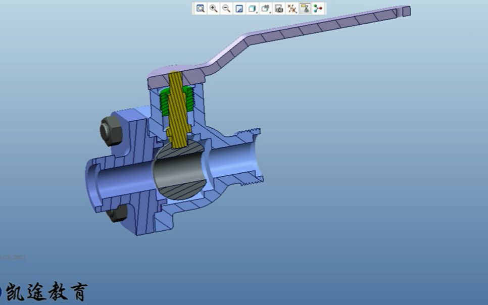Pick the yellow valve stem
Viewport: 488px width, 305px height.
(177, 111)
